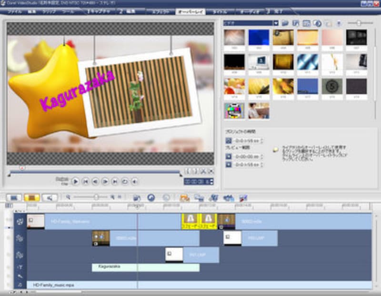Click the first Overlay track icon

click(20, 238)
